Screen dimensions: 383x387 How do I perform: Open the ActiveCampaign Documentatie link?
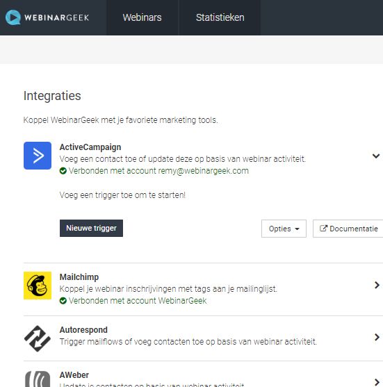[348, 229]
